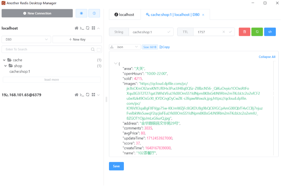Click the red delete key button
This screenshot has width=282, height=186.
pos(244,32)
